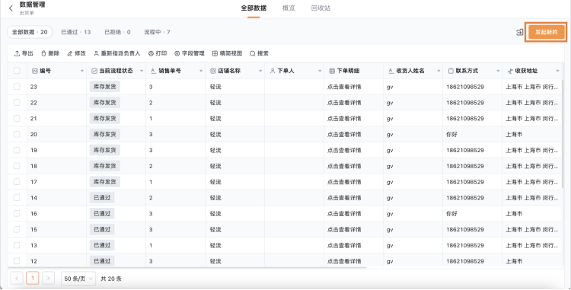Screen dimensions: 571x290
Task: Open the 回收站 recycle bin tab
Action: tap(321, 8)
